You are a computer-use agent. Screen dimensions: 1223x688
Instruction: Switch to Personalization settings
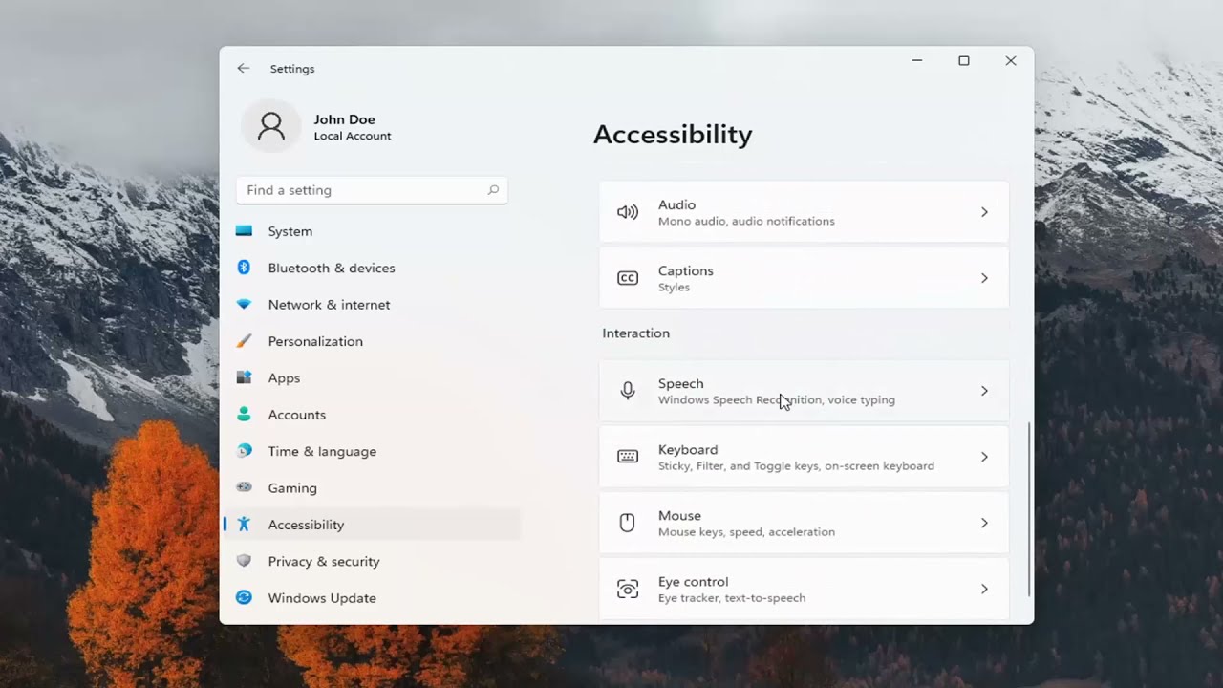[372, 341]
